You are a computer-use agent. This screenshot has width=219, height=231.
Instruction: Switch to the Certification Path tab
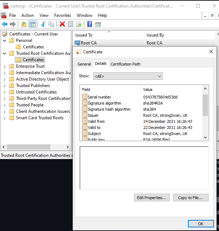pyautogui.click(x=126, y=64)
